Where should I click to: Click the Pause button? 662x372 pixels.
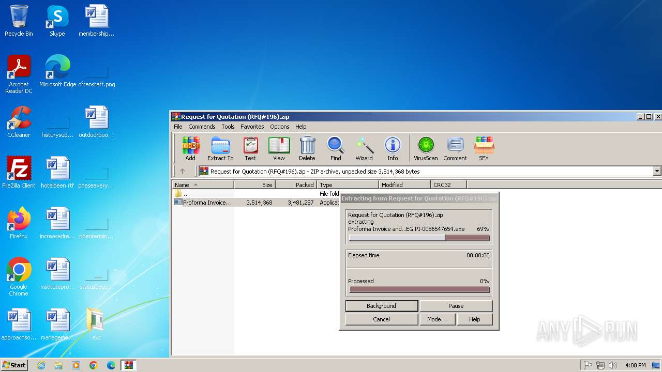456,306
